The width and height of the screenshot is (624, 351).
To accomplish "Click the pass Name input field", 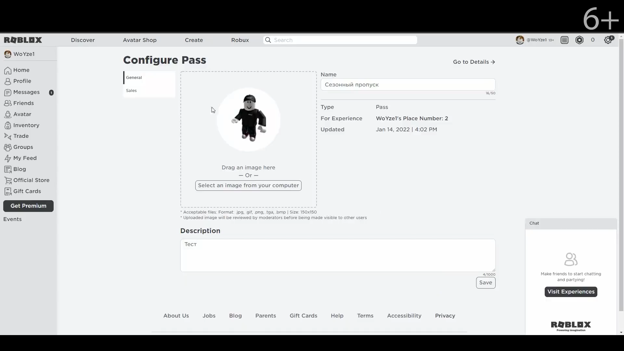I will pyautogui.click(x=408, y=84).
